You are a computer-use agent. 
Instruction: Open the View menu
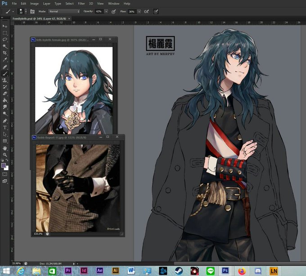(x=100, y=4)
